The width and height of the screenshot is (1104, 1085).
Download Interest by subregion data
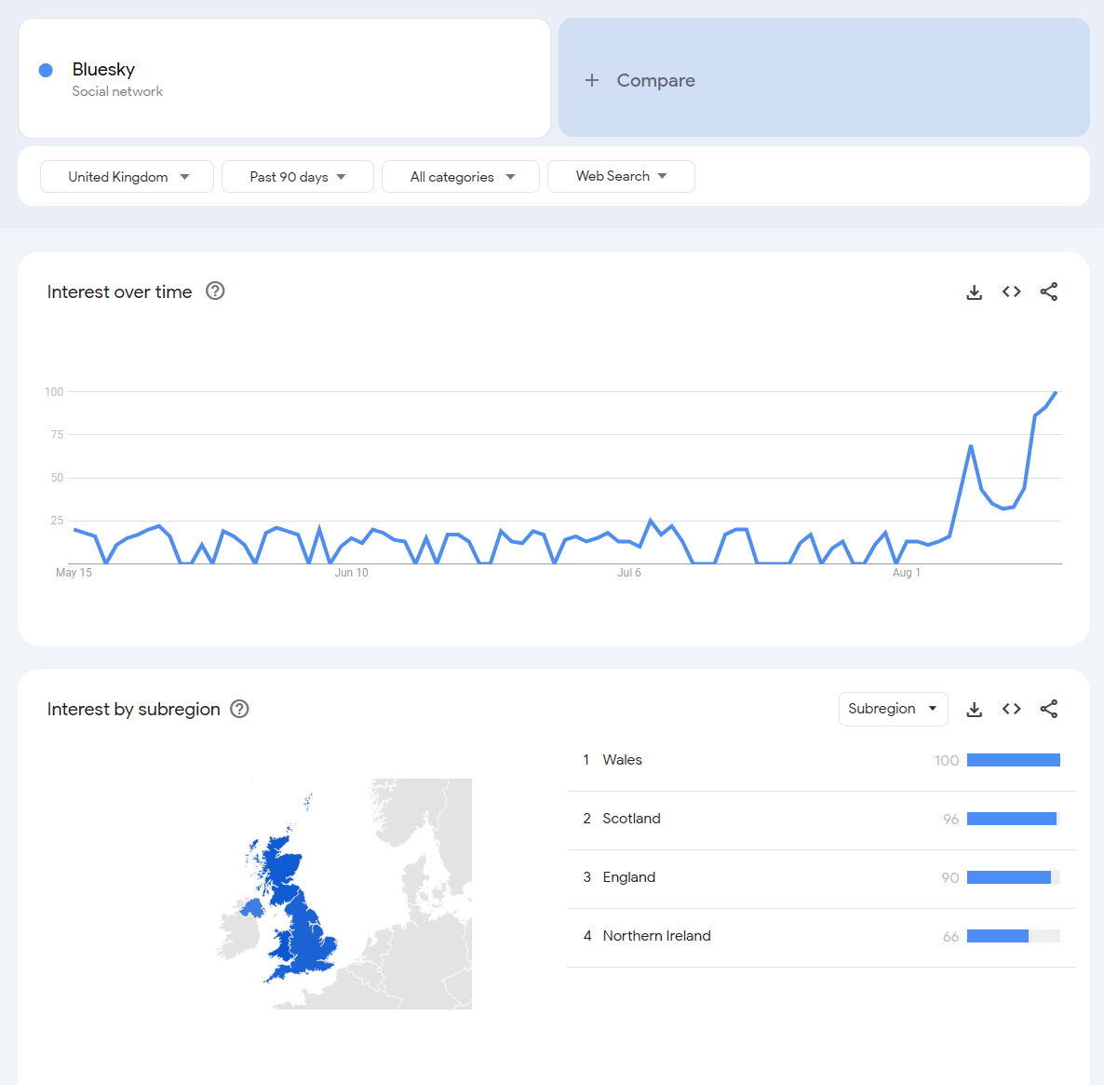[974, 710]
